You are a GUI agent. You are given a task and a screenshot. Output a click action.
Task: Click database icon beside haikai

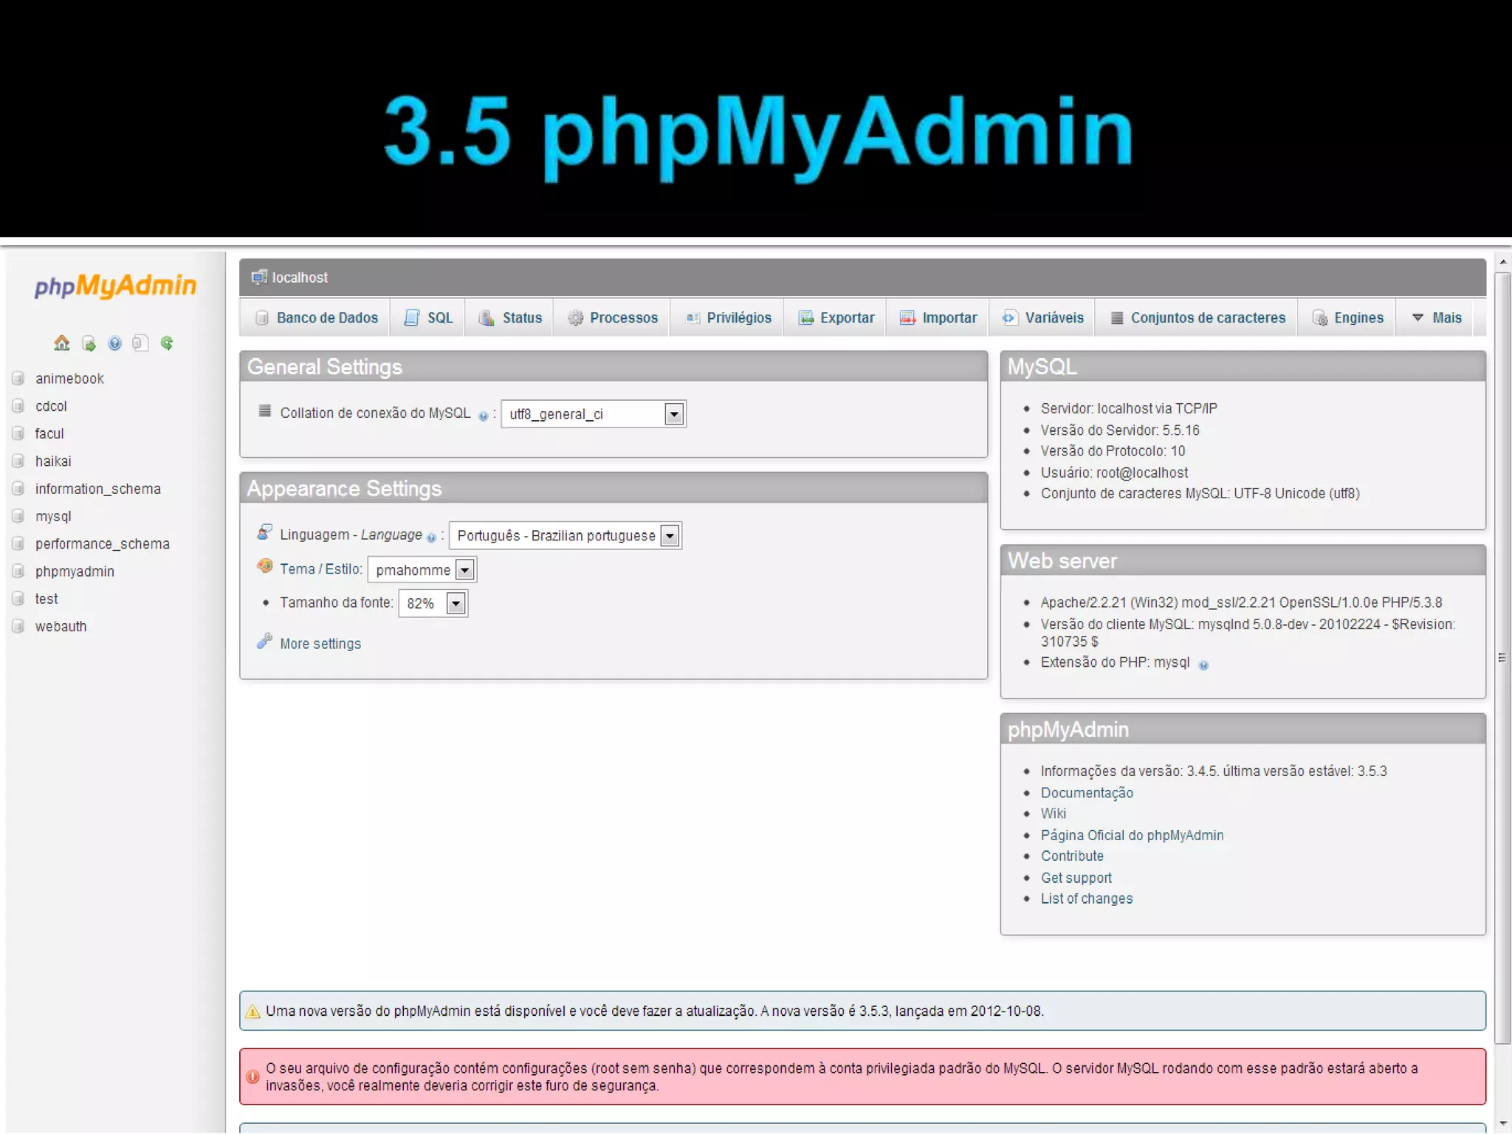18,461
